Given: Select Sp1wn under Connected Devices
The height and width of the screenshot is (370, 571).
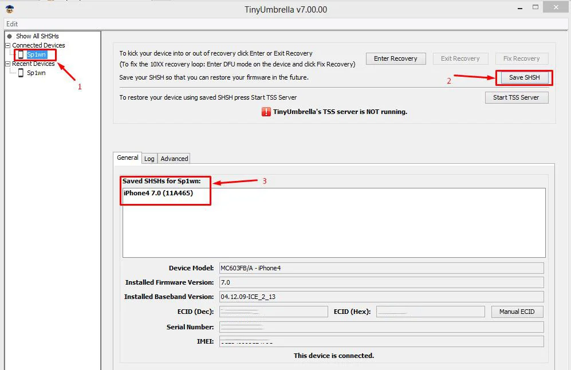Looking at the screenshot, I should pos(37,54).
